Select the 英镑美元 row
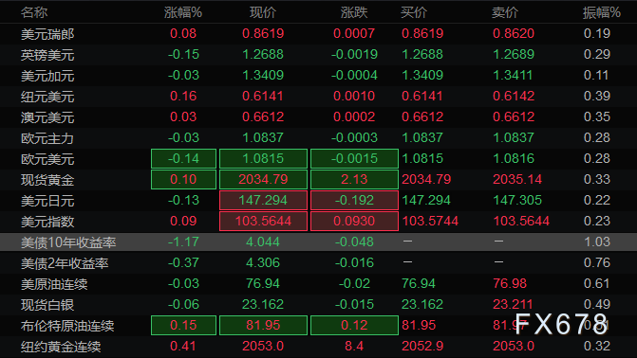The image size is (637, 358). pos(319,54)
